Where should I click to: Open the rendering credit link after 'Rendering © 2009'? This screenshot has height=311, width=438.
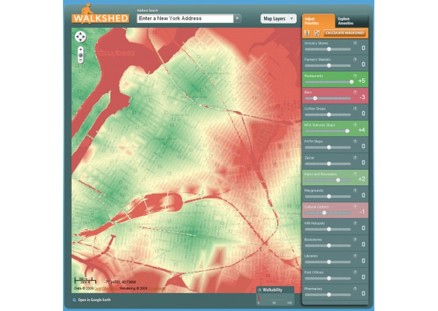[x=157, y=288]
